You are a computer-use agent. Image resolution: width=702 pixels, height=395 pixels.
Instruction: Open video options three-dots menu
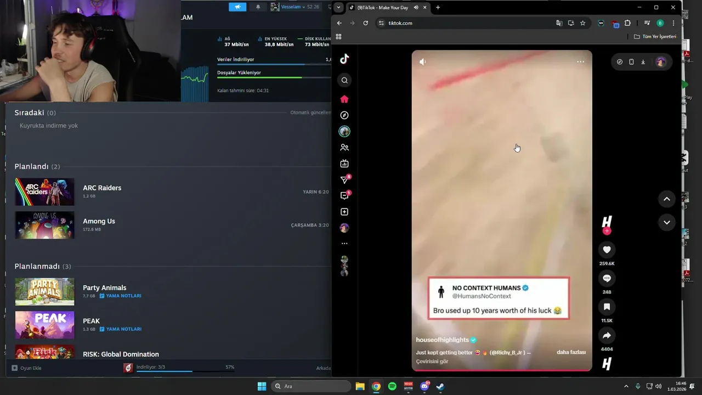[580, 61]
